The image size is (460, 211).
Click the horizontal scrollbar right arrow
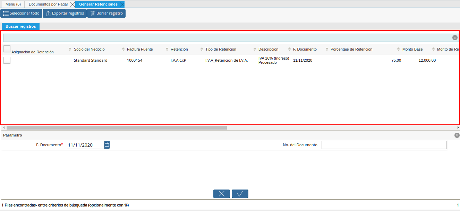click(458, 128)
